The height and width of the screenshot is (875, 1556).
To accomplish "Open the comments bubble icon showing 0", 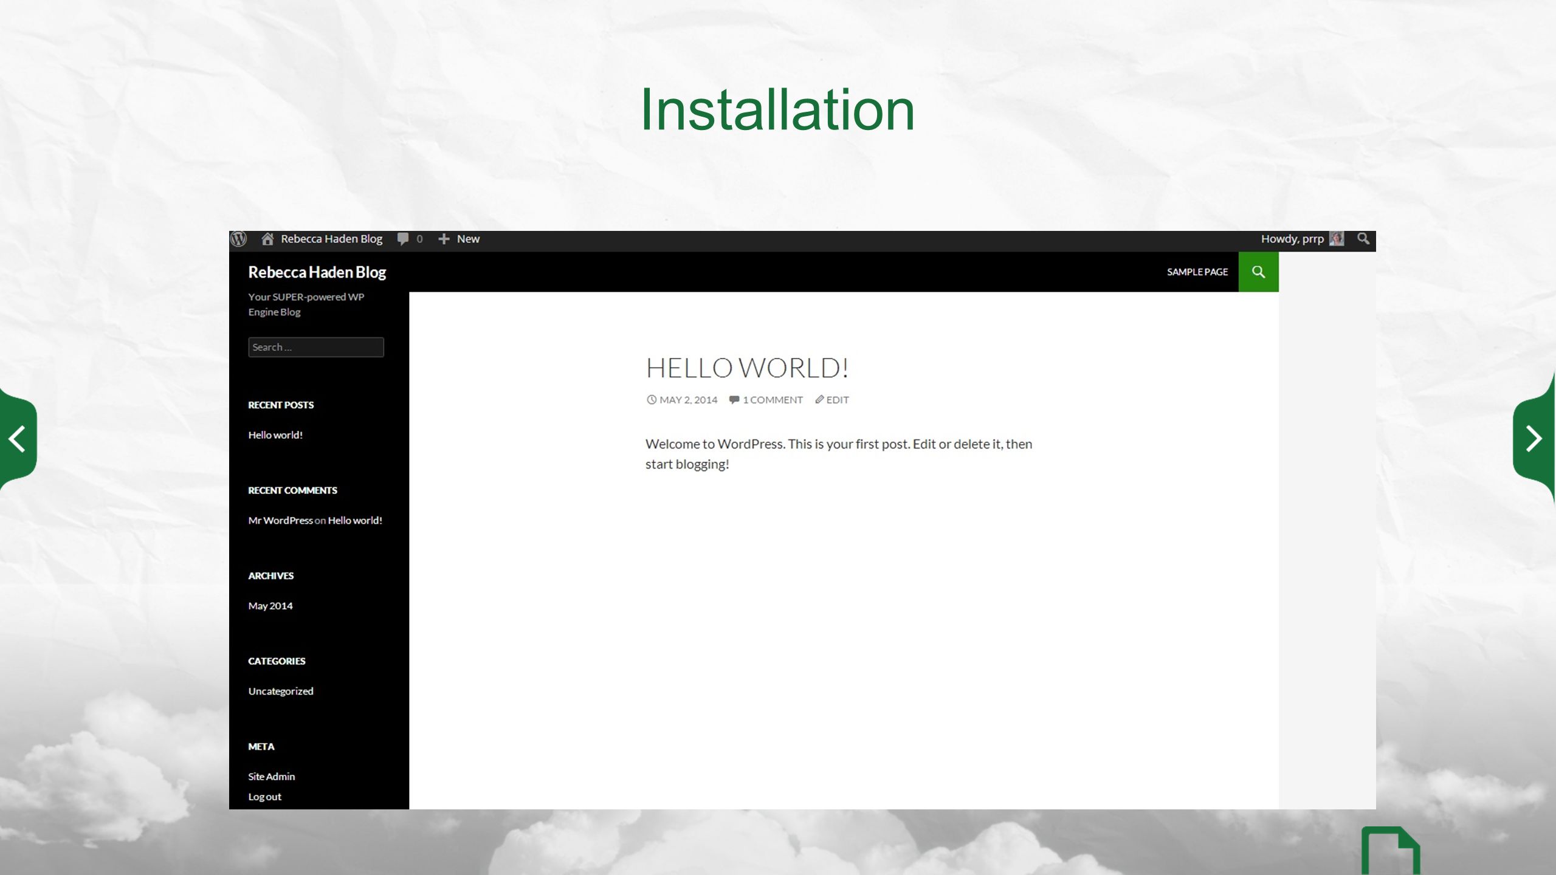I will tap(410, 239).
